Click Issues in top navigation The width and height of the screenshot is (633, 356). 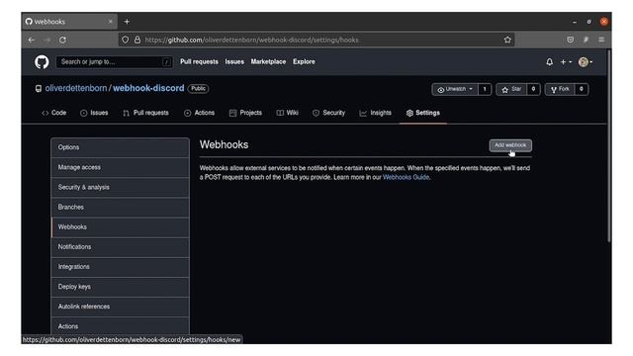click(234, 61)
